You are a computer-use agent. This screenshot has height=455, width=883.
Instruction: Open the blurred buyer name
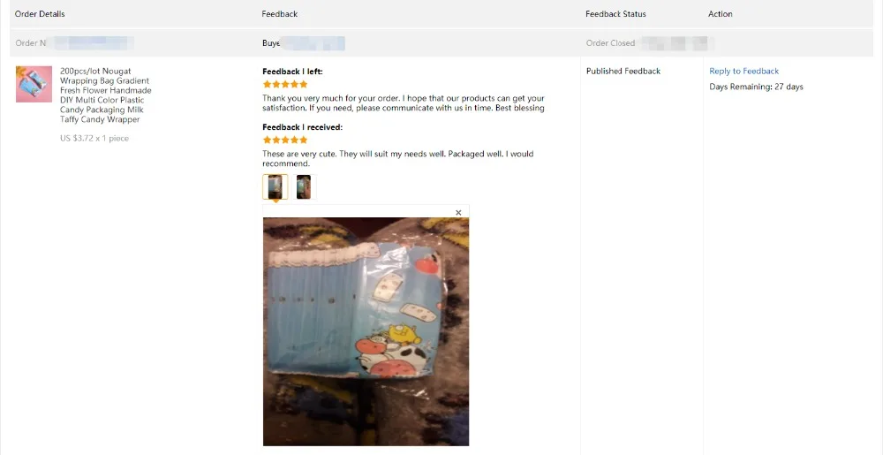tap(313, 42)
